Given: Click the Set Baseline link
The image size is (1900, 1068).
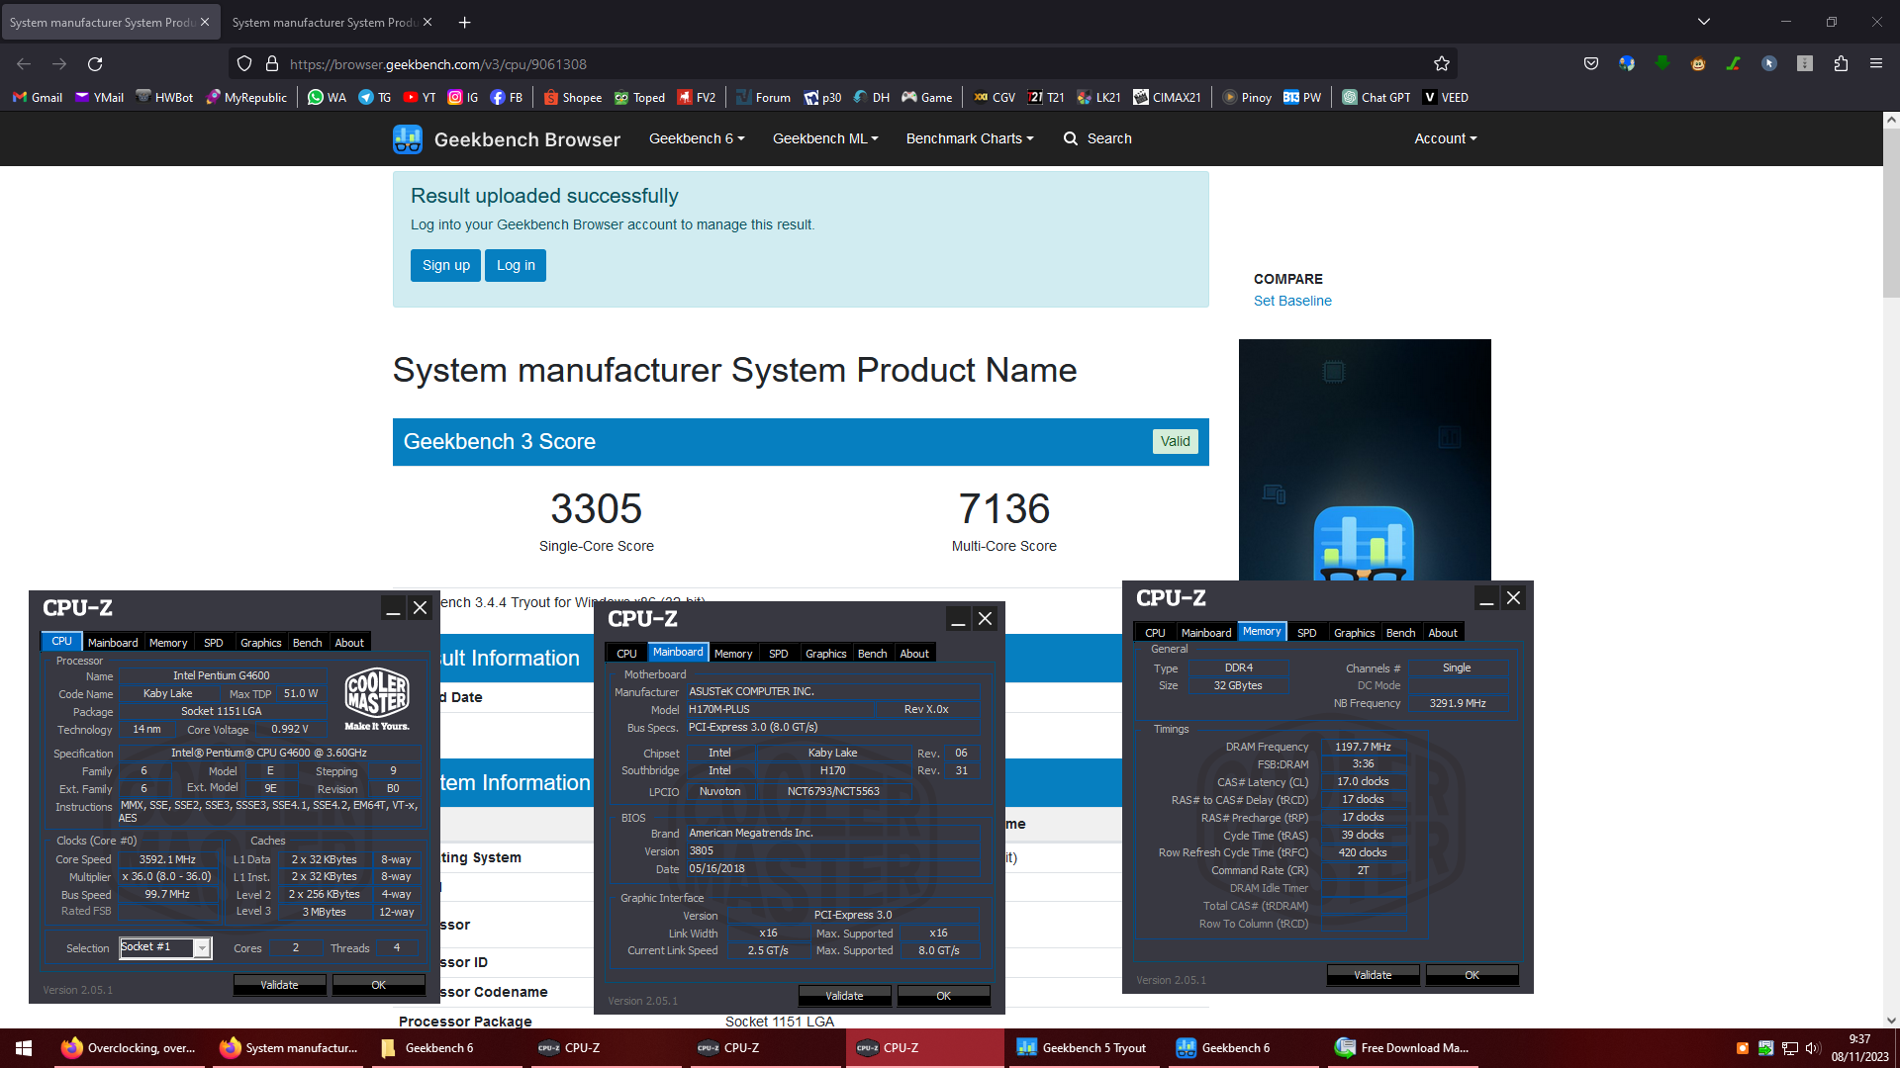Looking at the screenshot, I should 1292,301.
